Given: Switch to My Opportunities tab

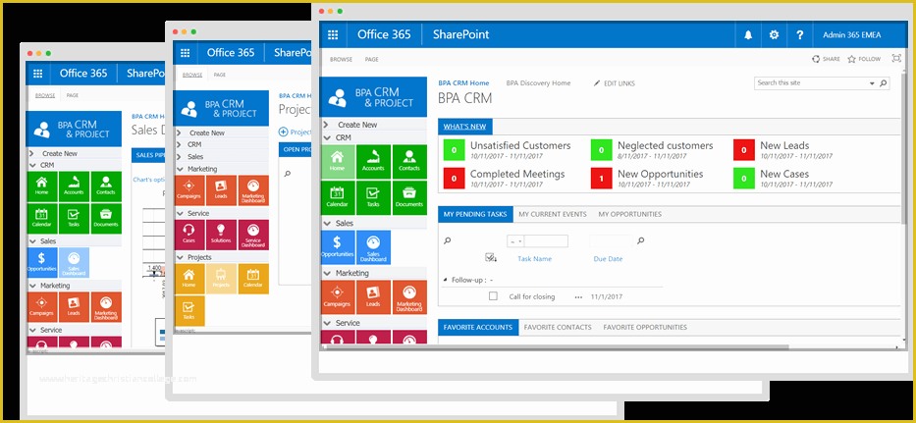Looking at the screenshot, I should coord(629,214).
